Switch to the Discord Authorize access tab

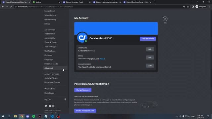[107, 2]
